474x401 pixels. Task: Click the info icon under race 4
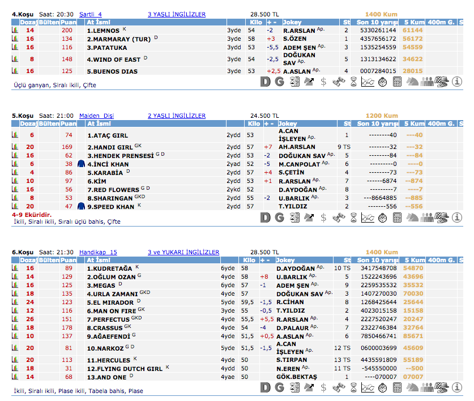tap(458, 82)
